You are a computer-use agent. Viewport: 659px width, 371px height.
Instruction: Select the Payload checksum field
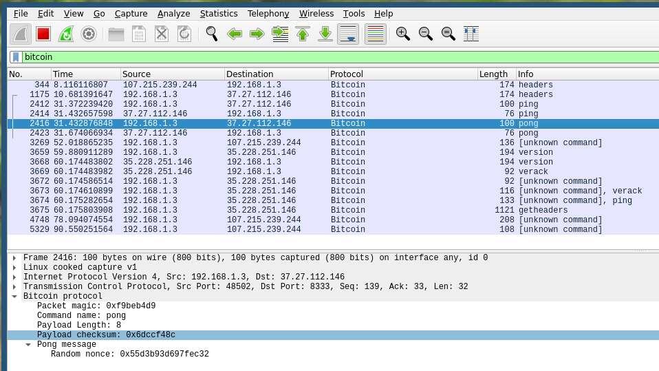[x=333, y=335]
